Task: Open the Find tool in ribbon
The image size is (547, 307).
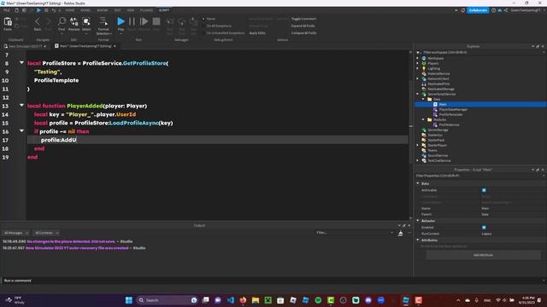Action: 62,21
